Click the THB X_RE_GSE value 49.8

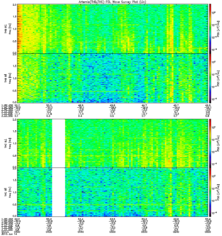[112, 105]
